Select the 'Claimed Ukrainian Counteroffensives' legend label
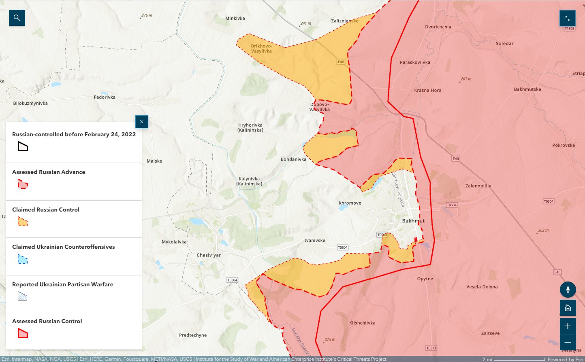Screen dimensions: 585x362 point(64,247)
